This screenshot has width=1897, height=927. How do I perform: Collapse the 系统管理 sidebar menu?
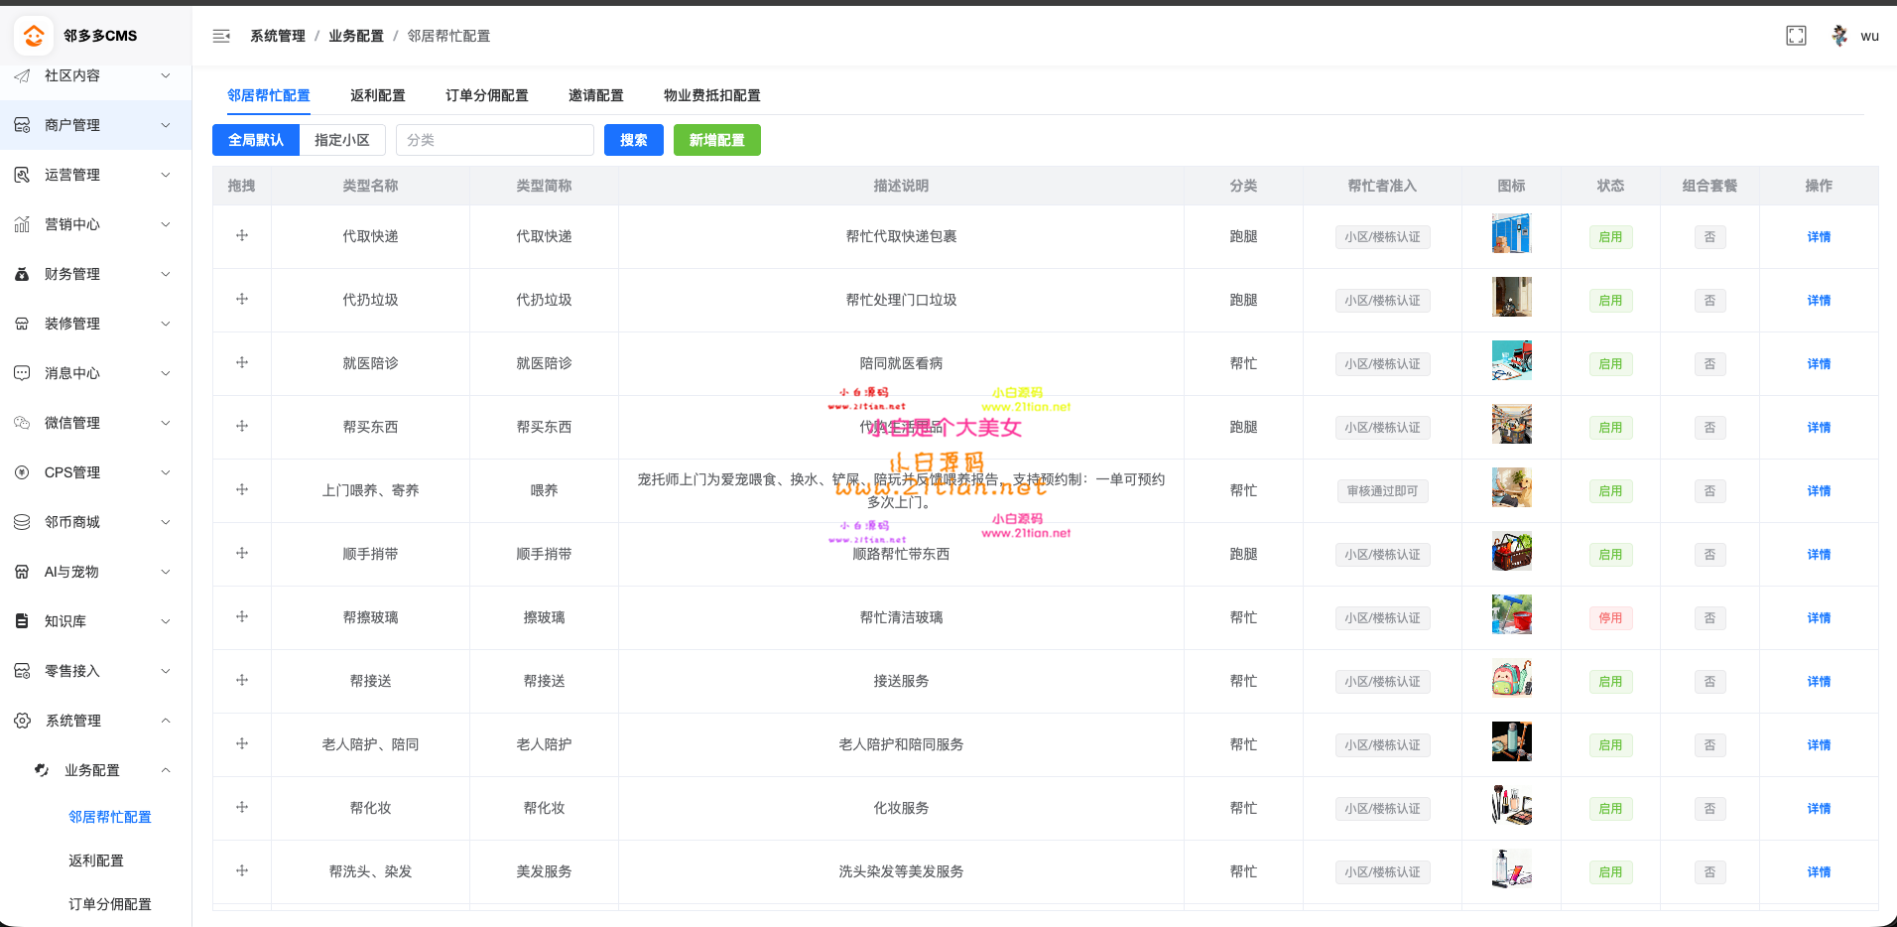click(95, 721)
